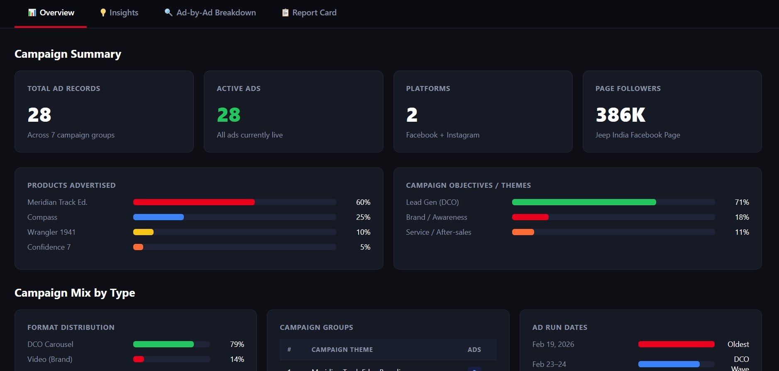Click the Campaign Objectives / Themes title

click(468, 185)
